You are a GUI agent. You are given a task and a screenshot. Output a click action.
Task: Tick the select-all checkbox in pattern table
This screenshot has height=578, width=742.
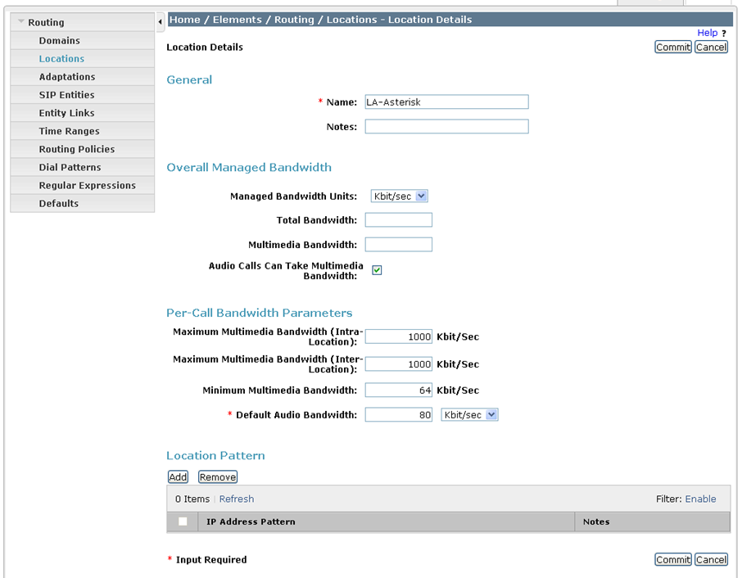pos(183,522)
